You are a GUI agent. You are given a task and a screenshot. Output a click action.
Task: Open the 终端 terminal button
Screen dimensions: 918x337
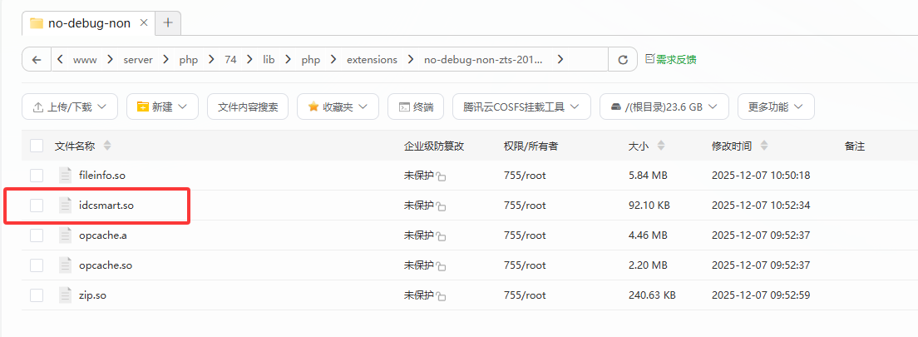[416, 107]
